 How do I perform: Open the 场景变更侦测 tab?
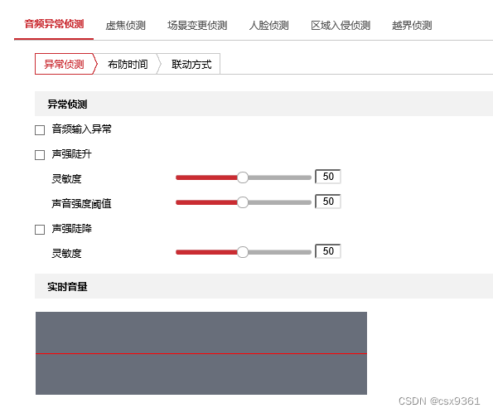[x=197, y=25]
